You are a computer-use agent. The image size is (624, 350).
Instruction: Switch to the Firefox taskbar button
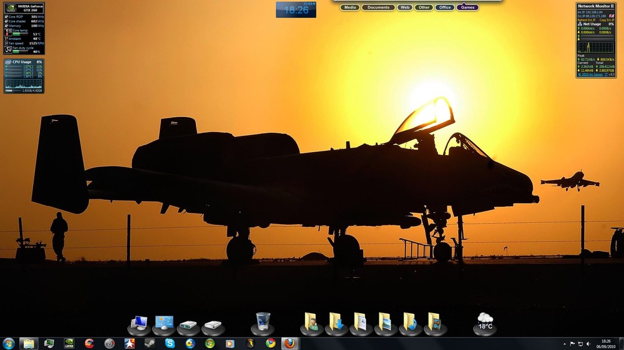click(290, 343)
